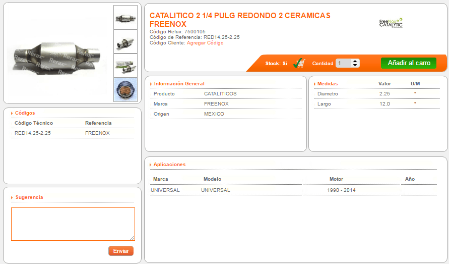Click the Marca column header in Aplicaciones
The height and width of the screenshot is (264, 449).
161,179
